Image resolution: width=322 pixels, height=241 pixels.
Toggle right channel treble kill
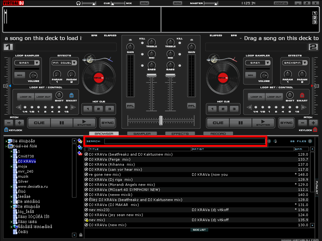coord(180,43)
